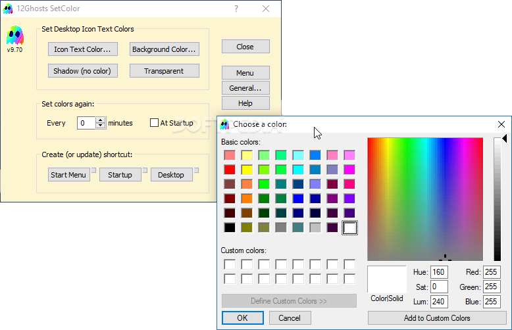
Task: Select the orange basic color swatch
Action: (x=247, y=199)
